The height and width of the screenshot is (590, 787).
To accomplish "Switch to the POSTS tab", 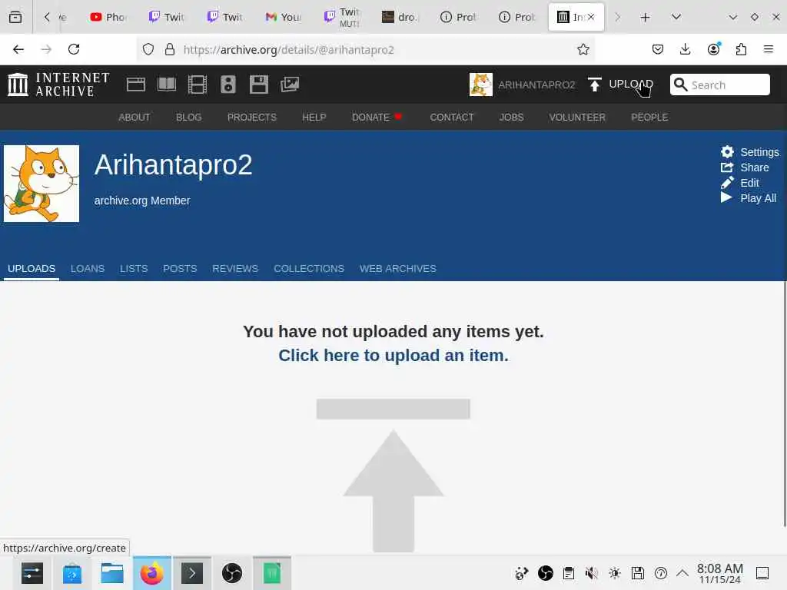I will tap(180, 269).
